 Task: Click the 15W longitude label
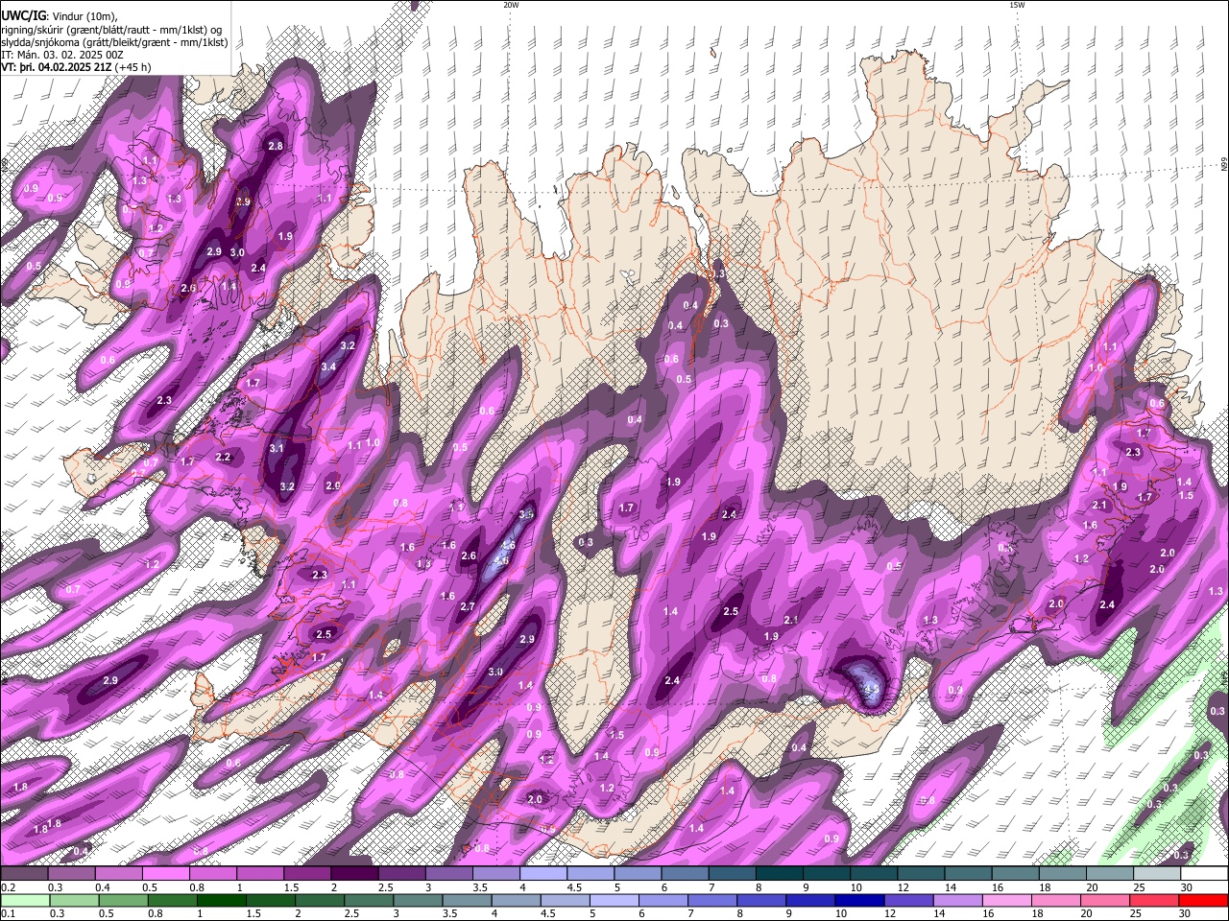pyautogui.click(x=1017, y=5)
